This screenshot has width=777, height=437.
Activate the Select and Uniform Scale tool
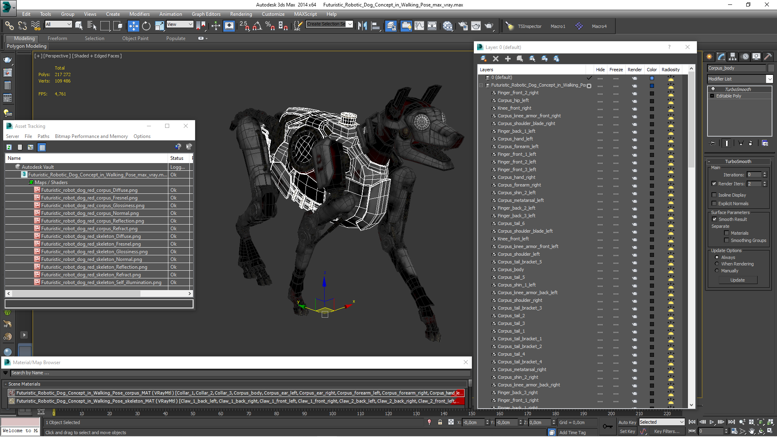tap(159, 26)
